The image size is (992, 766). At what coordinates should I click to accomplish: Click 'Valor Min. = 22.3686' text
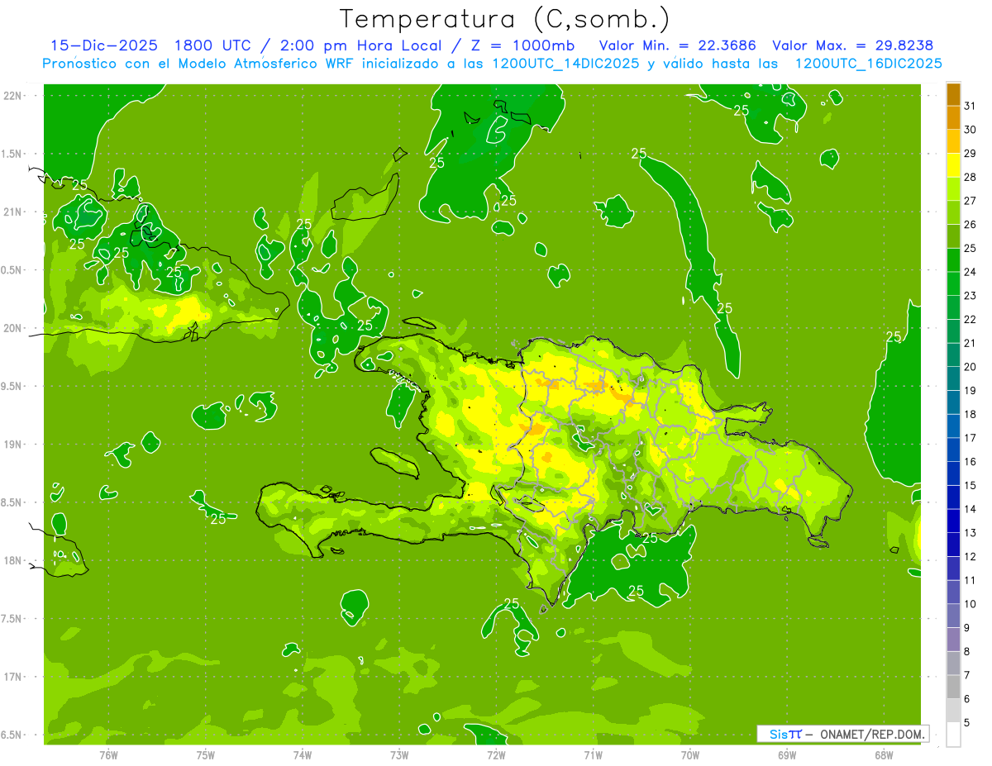tap(677, 45)
